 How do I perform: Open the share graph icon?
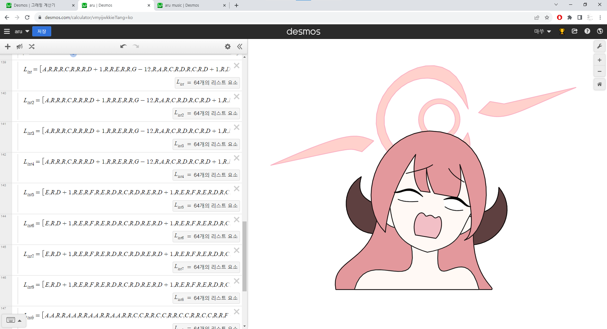(574, 31)
